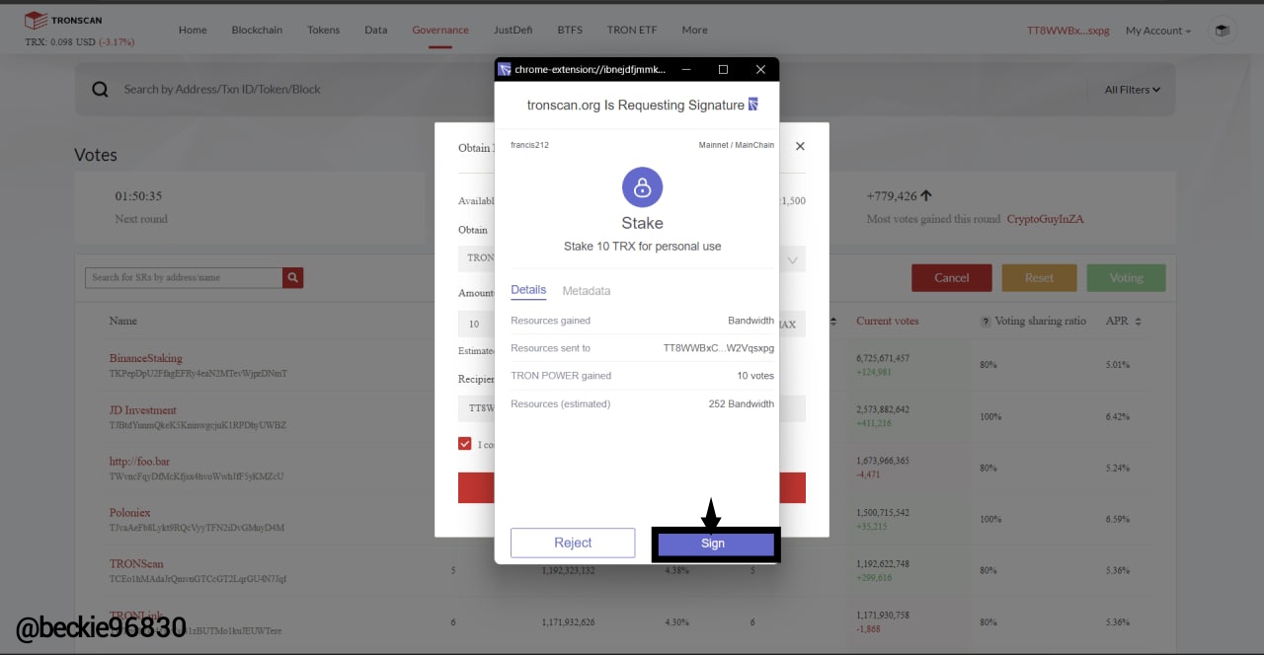1264x655 pixels.
Task: Open the TRONScan representative link
Action: [x=136, y=564]
